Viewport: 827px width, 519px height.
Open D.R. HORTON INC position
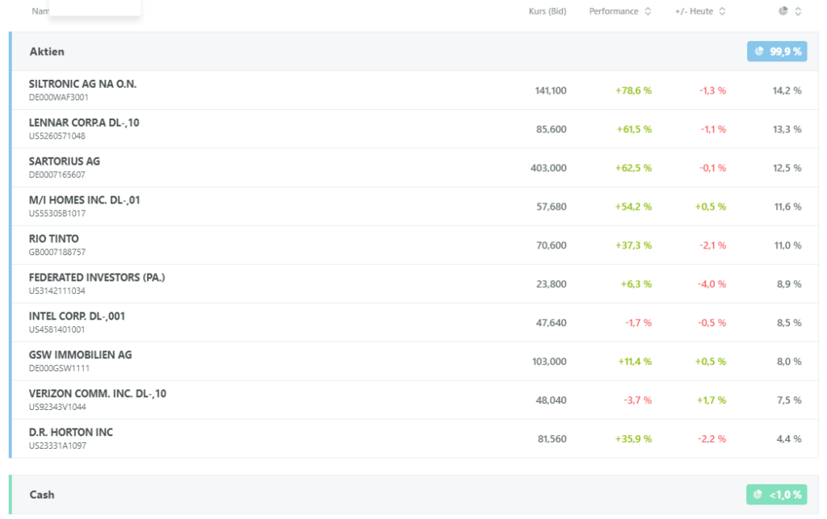tap(414, 439)
